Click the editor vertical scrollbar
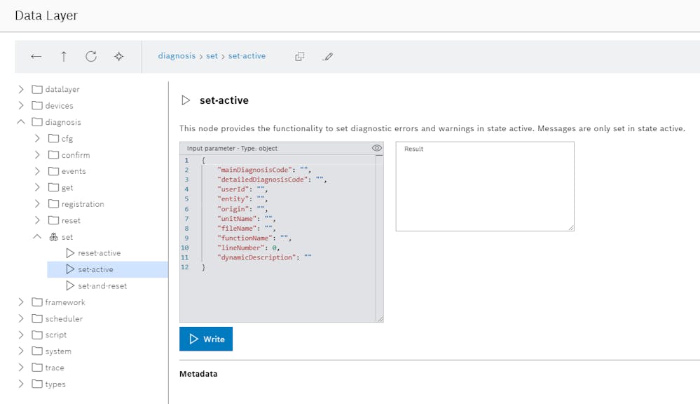The height and width of the screenshot is (404, 700). (x=380, y=238)
